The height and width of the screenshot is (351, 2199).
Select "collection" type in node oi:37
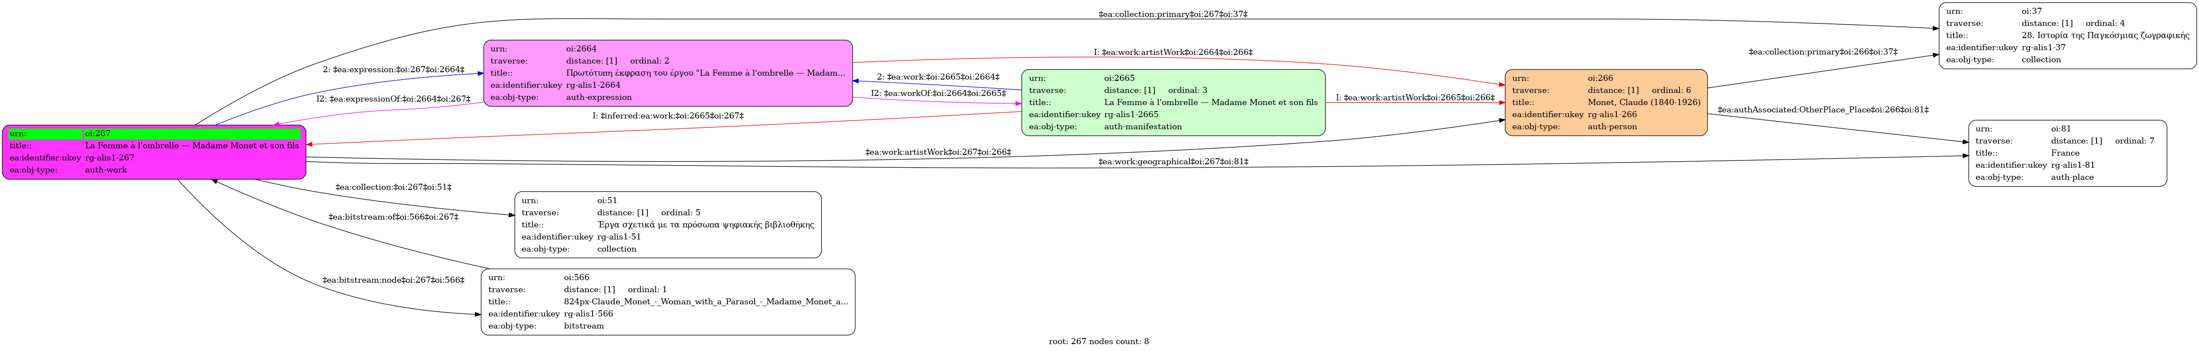pyautogui.click(x=2041, y=59)
